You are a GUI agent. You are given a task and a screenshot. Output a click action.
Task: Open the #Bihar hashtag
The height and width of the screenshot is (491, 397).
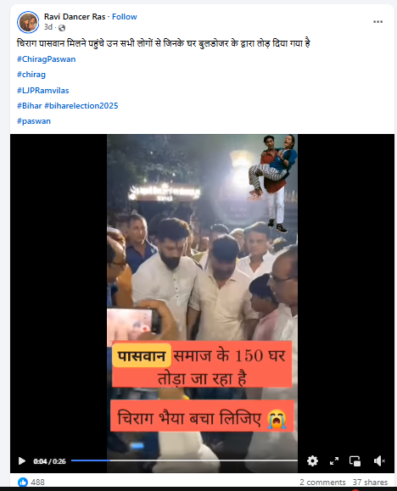tap(30, 106)
